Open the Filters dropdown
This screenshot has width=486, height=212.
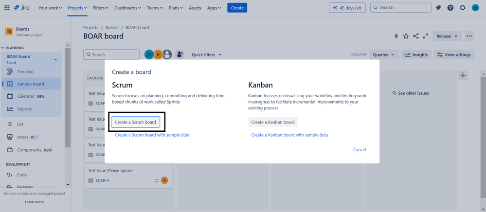coord(100,8)
